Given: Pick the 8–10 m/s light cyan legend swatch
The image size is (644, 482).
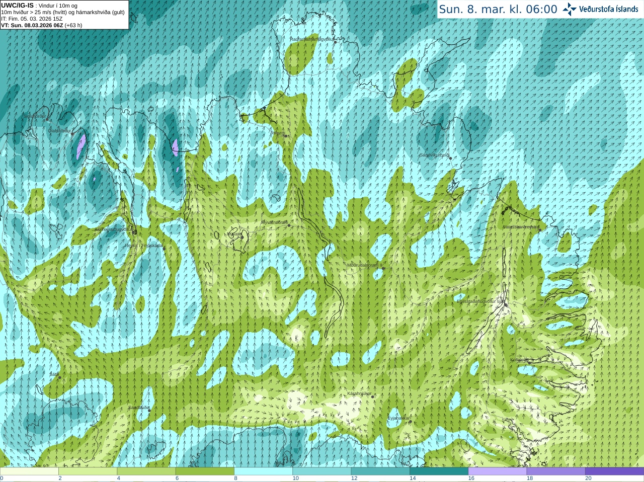Looking at the screenshot, I should click(x=263, y=471).
